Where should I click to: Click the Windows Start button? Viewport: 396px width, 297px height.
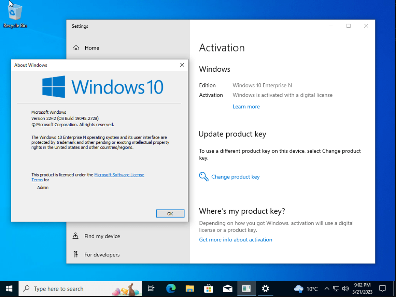point(9,289)
